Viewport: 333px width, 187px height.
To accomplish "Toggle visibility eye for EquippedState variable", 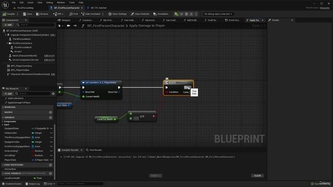I will click(51, 128).
